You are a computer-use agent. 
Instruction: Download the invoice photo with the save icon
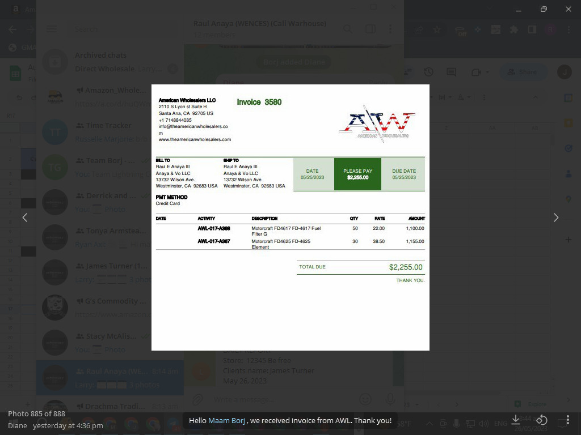516,420
